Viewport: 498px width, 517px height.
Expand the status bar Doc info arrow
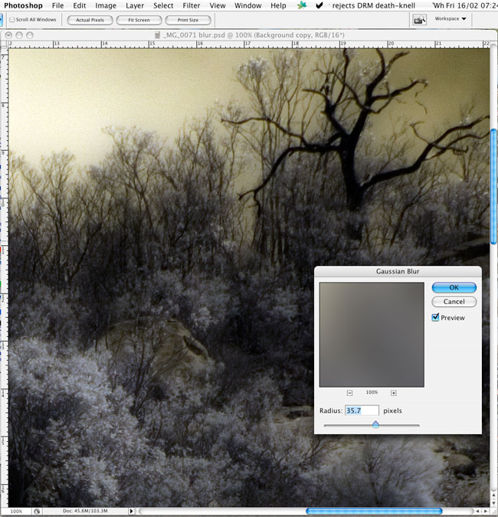(131, 511)
